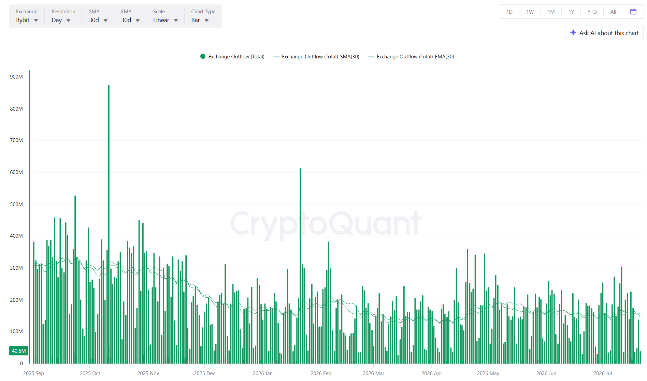Click the 100M y-axis label
Viewport: 647px width, 381px height.
[x=16, y=331]
